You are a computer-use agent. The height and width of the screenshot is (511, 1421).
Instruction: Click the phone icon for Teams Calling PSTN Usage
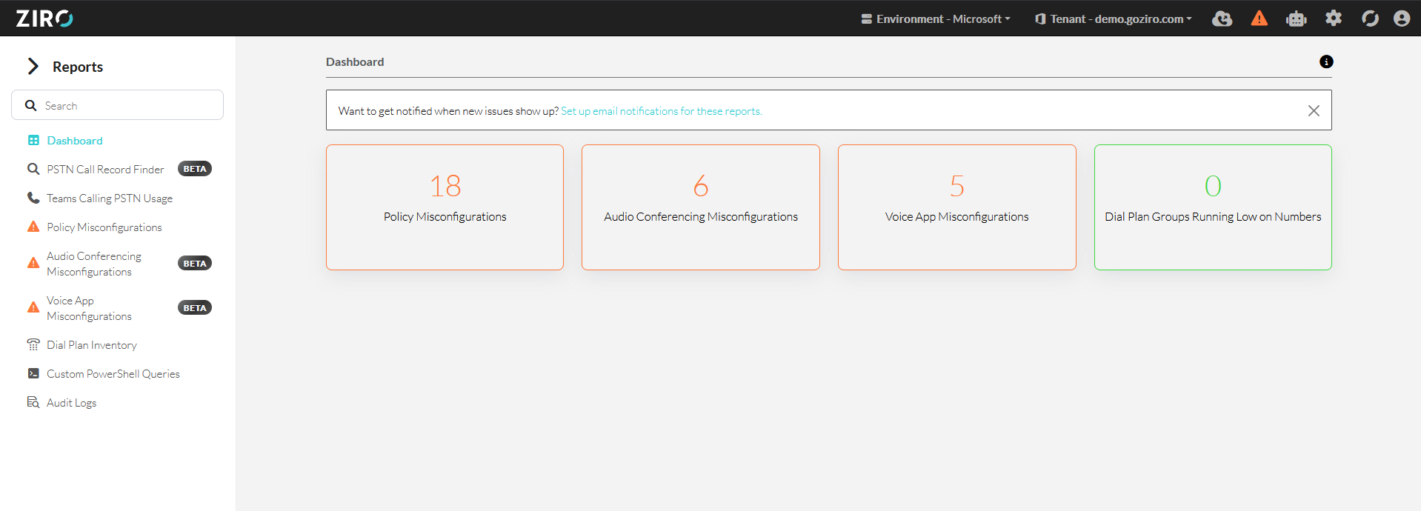33,198
